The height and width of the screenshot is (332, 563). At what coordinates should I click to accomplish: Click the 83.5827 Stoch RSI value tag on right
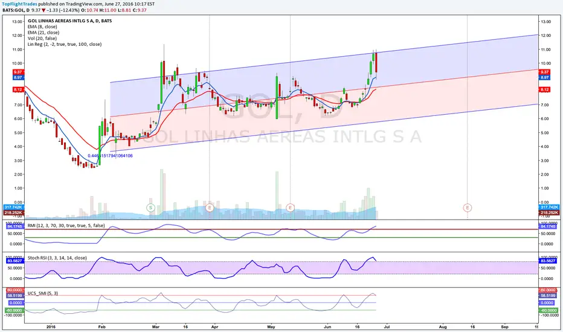click(x=547, y=261)
